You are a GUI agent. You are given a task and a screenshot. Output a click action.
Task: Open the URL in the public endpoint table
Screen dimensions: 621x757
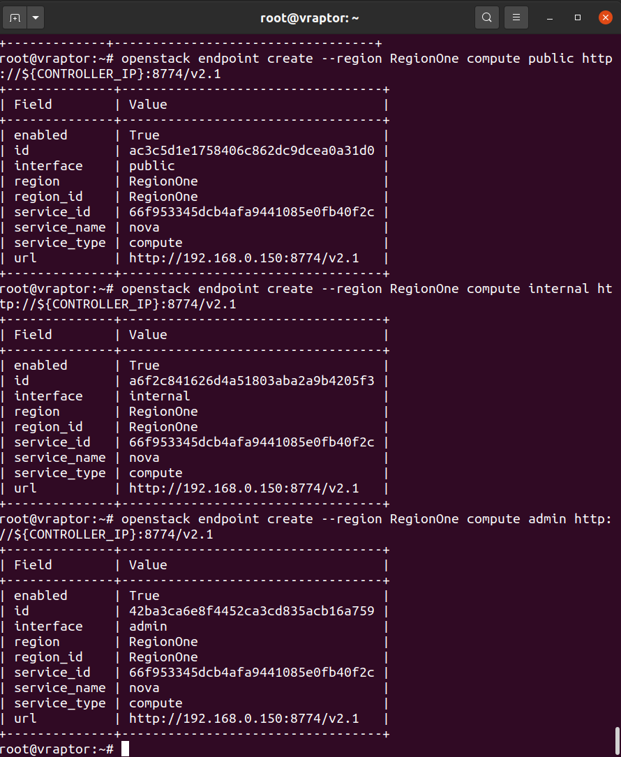tap(244, 258)
